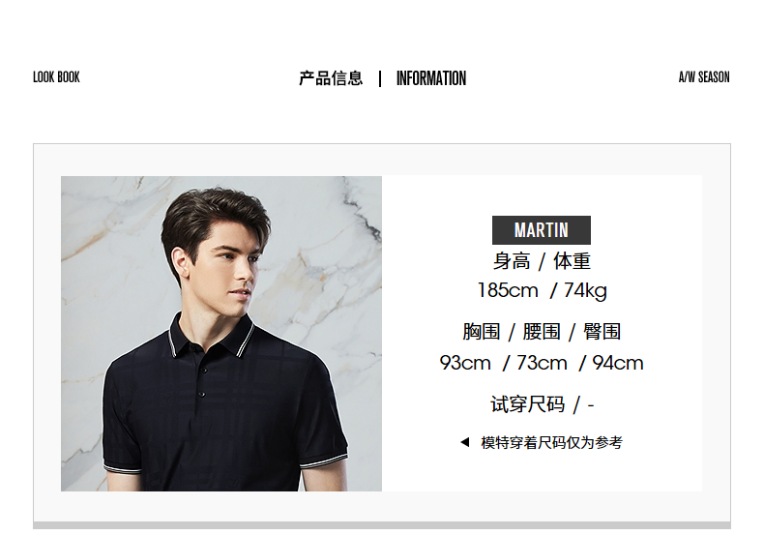This screenshot has height=535, width=764.
Task: Click the INFORMATION heading
Action: [431, 78]
